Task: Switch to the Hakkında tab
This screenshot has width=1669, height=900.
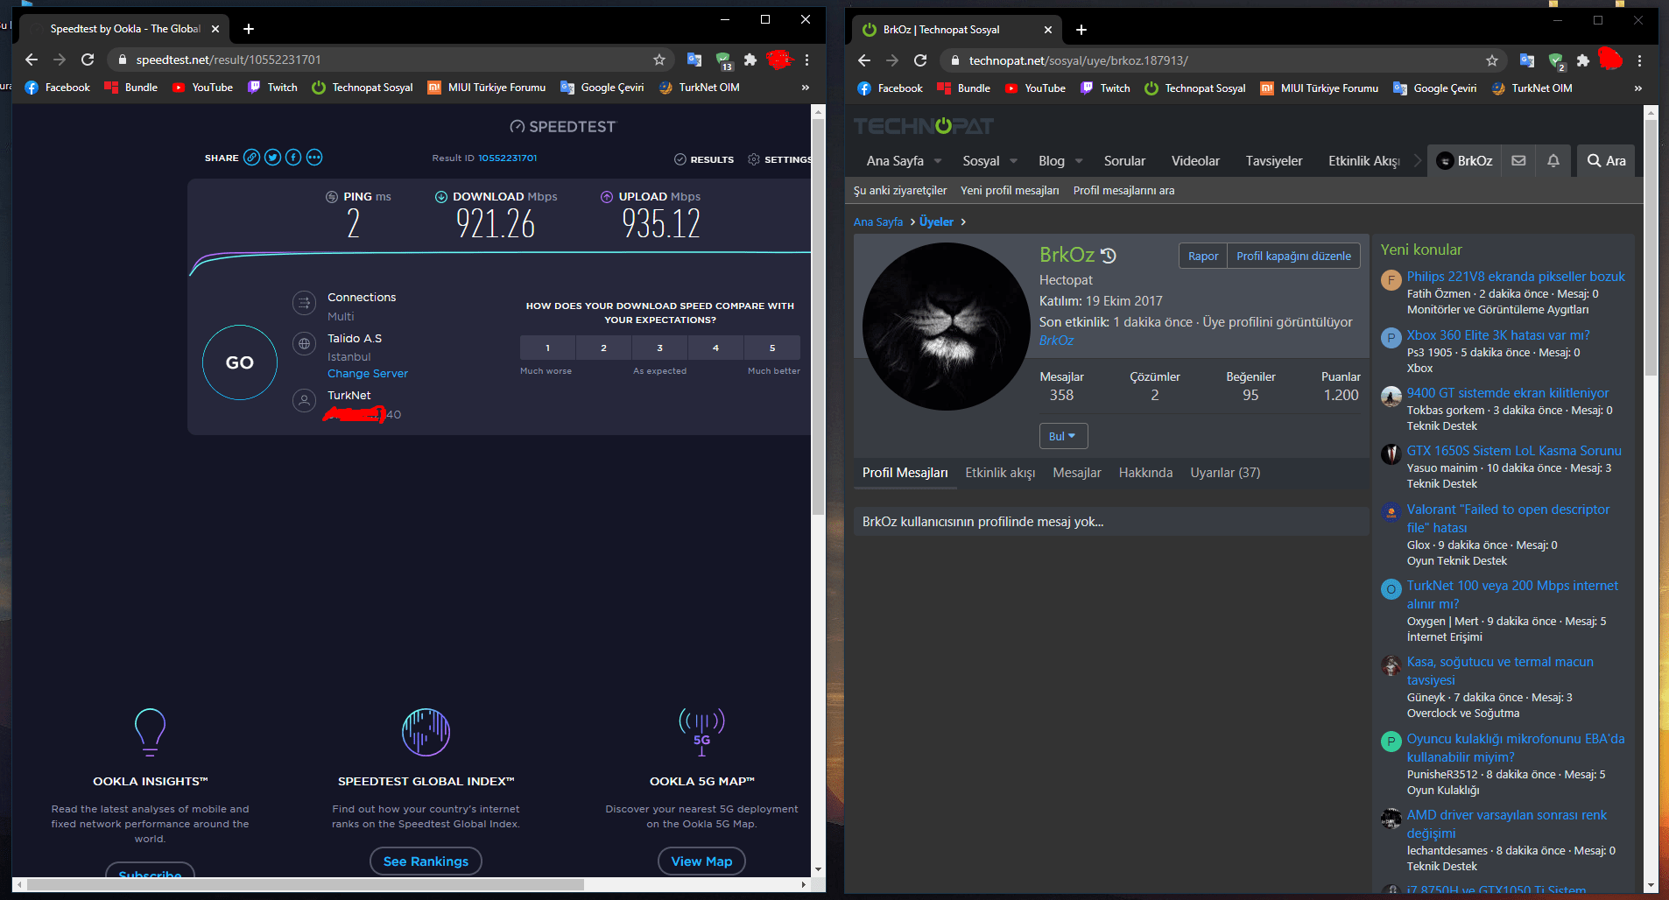Action: (1145, 473)
